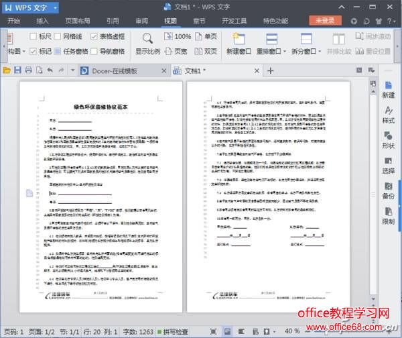Image resolution: width=402 pixels, height=338 pixels.
Task: Toggle the 任务窗格 task pane checkbox
Action: 58,52
